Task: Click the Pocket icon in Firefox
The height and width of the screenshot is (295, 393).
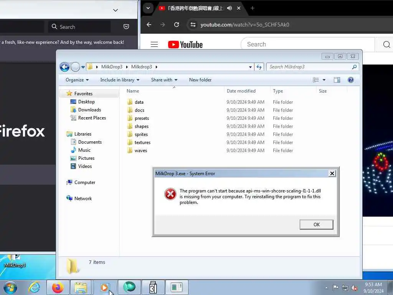Action: 126,27
